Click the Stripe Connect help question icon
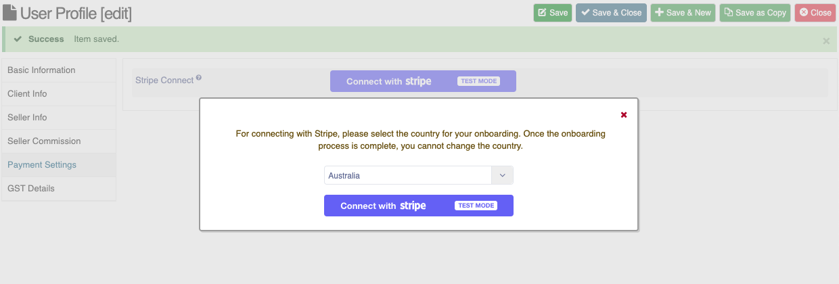 click(199, 78)
